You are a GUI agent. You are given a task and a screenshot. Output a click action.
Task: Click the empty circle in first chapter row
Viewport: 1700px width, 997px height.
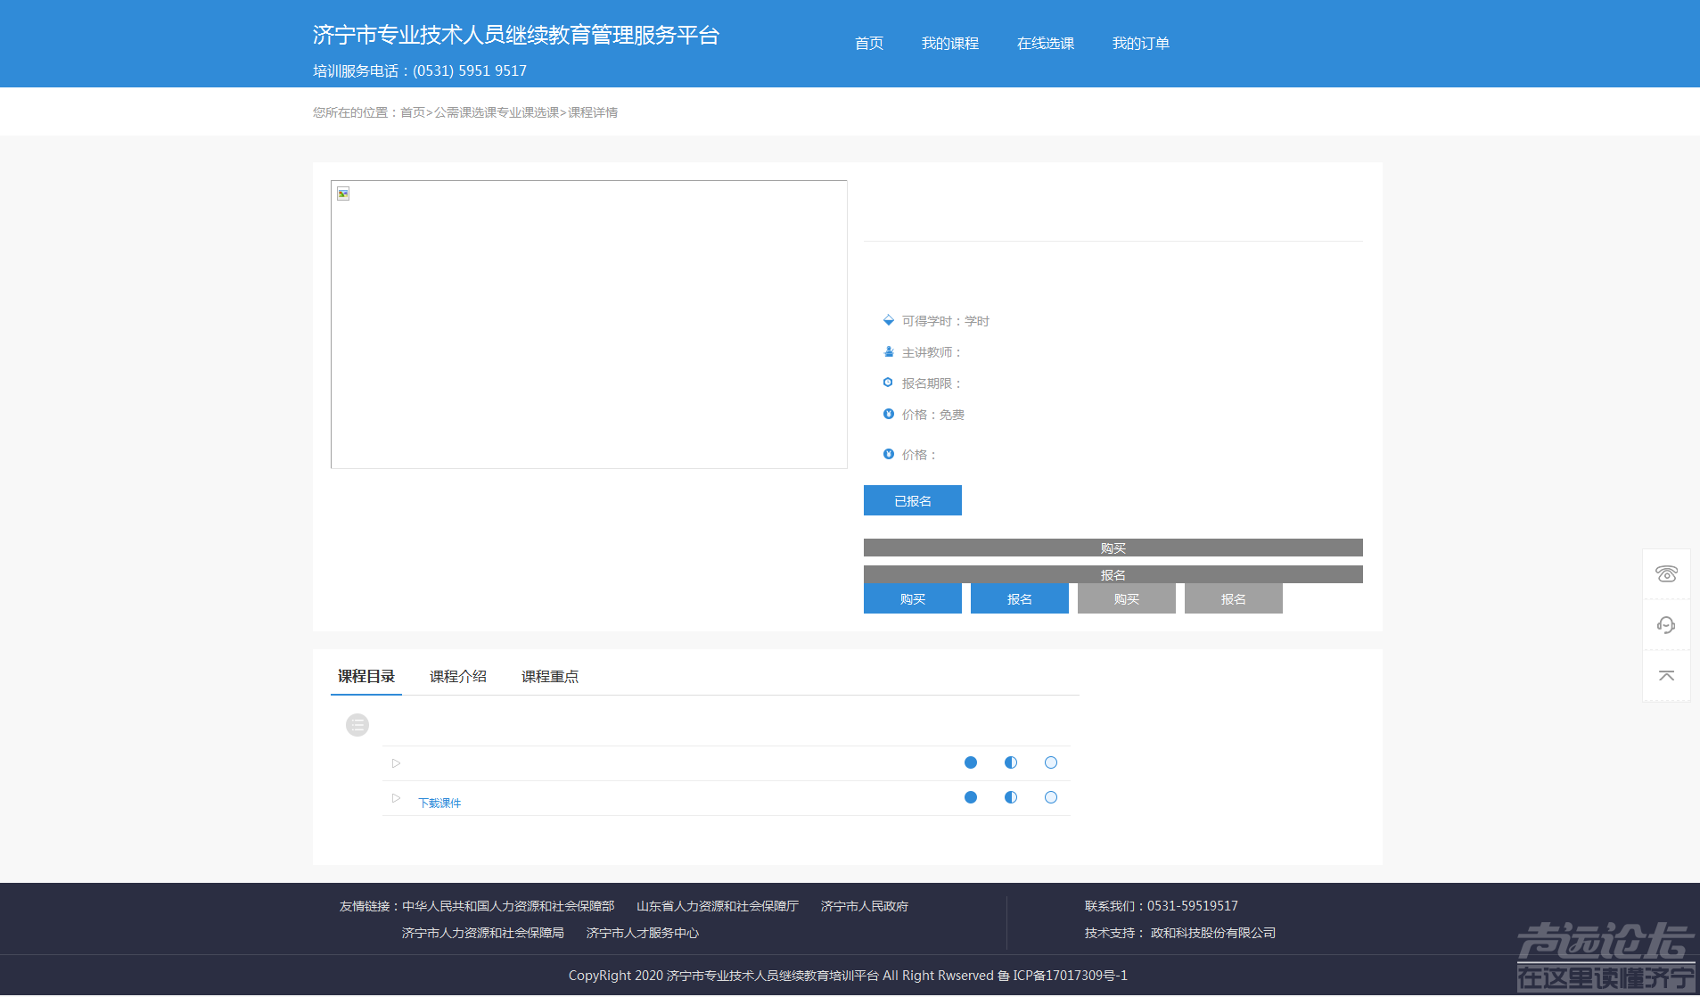coord(1051,762)
